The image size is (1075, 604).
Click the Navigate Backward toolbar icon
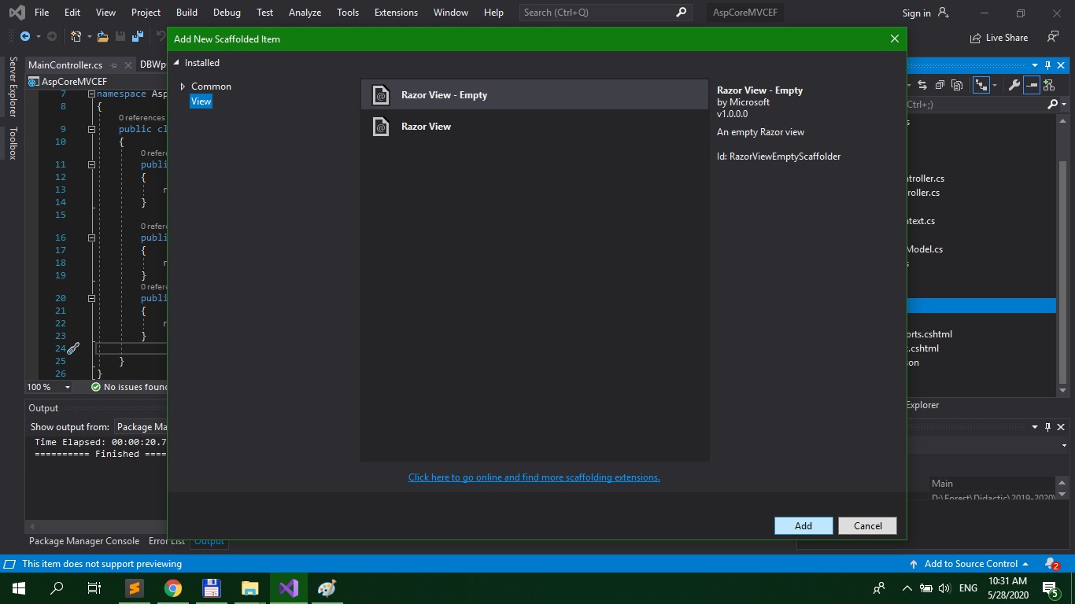(x=25, y=36)
